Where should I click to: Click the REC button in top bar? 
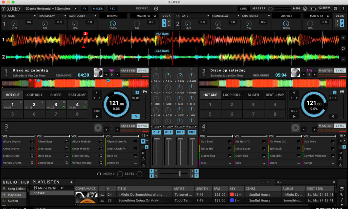(x=112, y=9)
